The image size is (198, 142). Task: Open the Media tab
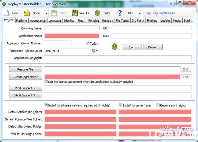click(177, 21)
